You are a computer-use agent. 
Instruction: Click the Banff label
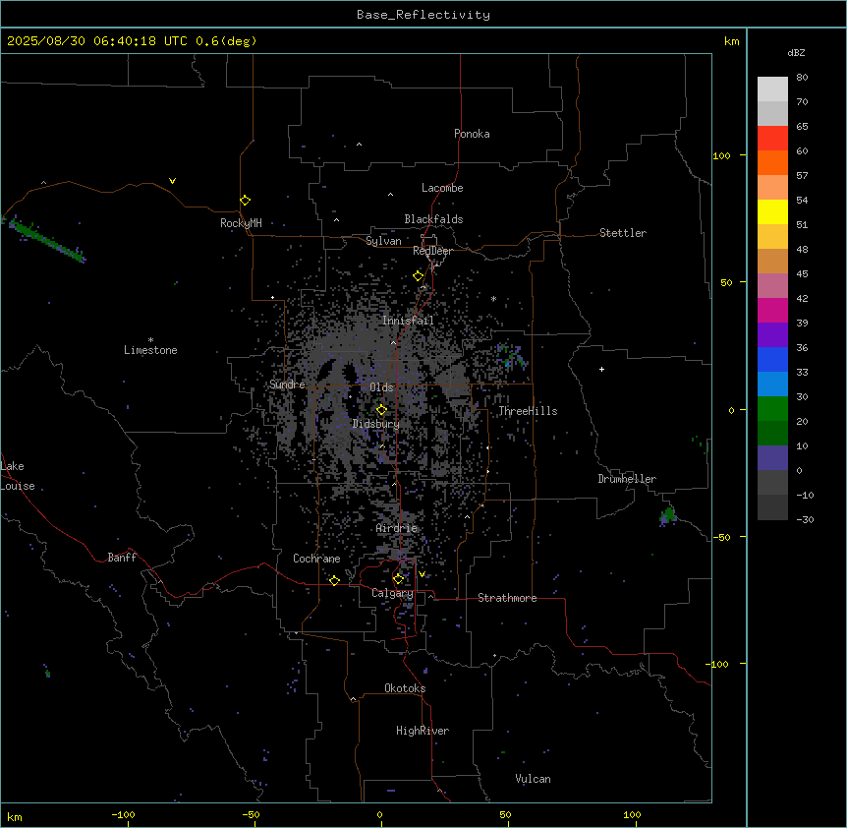[x=122, y=558]
